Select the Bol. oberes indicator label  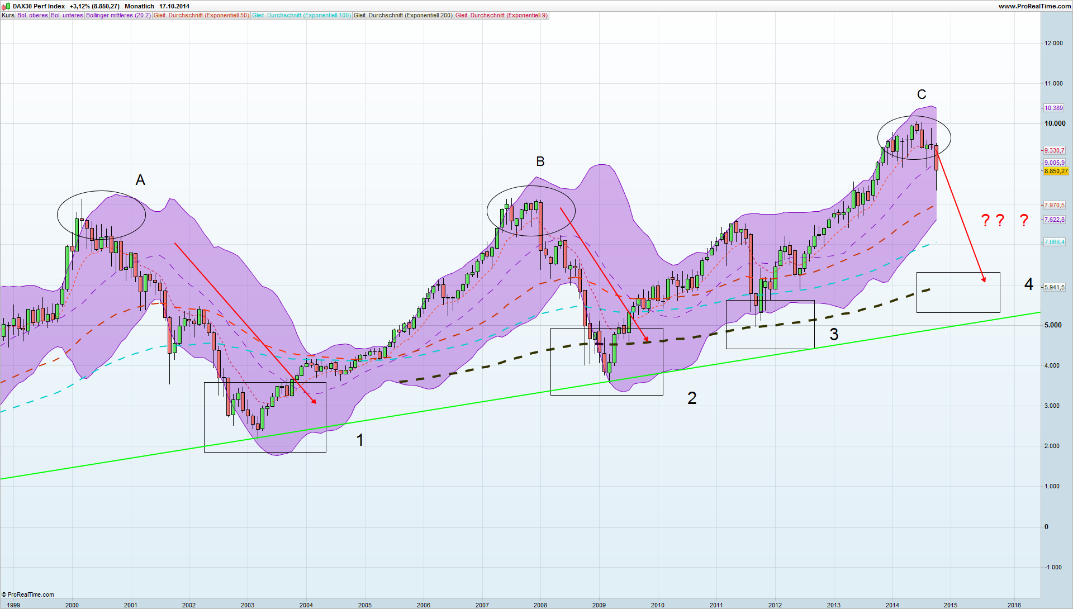[32, 16]
